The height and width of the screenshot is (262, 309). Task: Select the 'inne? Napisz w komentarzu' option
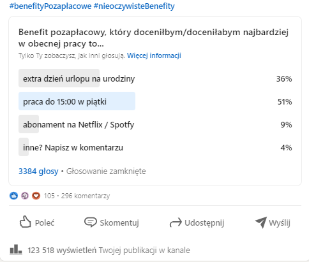(x=155, y=147)
